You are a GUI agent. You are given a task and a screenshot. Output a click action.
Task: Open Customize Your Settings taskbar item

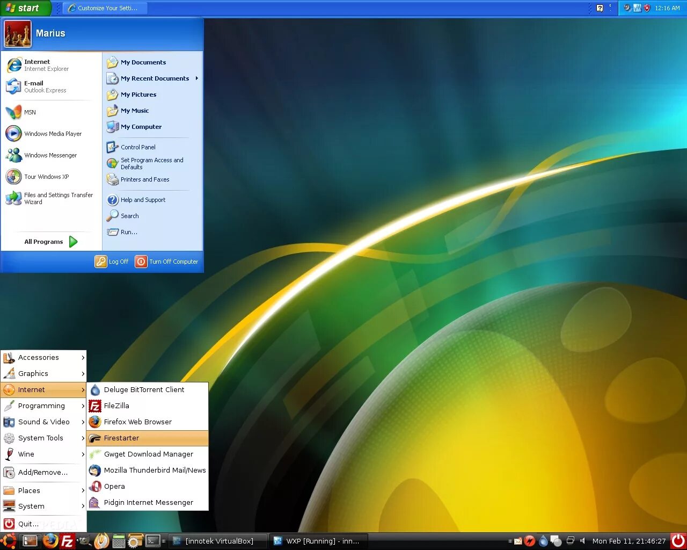click(x=105, y=8)
